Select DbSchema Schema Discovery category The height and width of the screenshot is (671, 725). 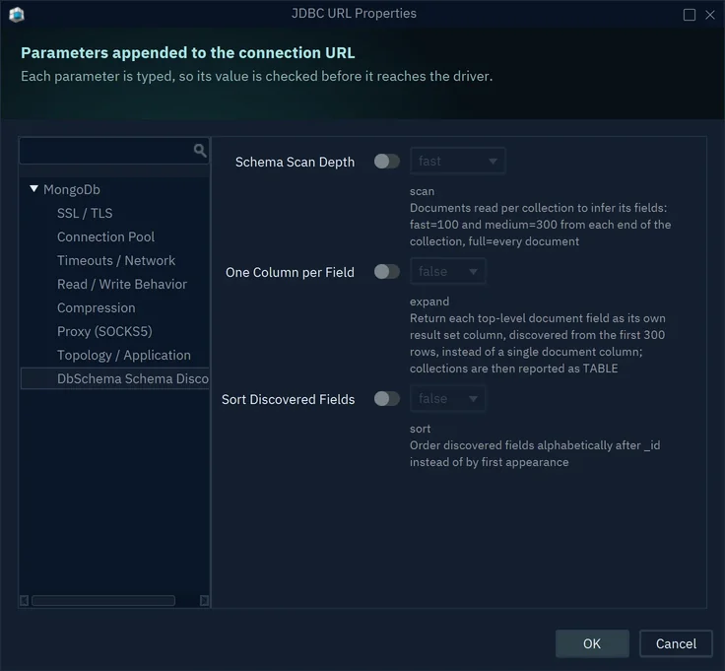115,378
